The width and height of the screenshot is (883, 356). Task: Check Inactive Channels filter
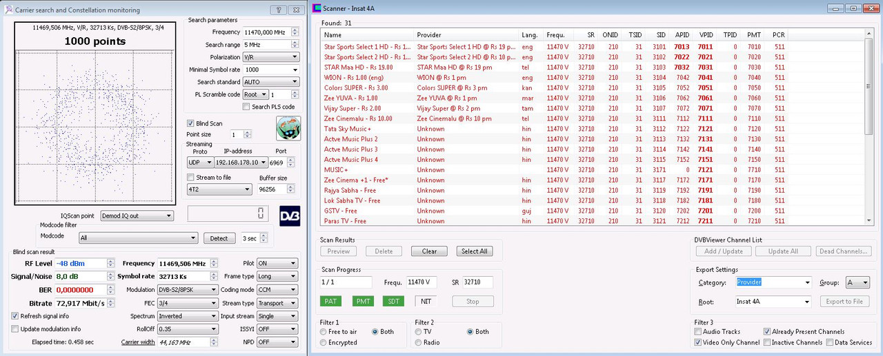[767, 342]
